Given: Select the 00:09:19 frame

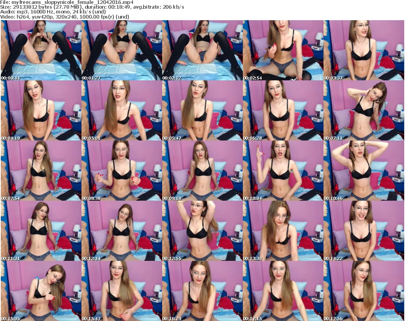Looking at the screenshot, I should pos(202,171).
